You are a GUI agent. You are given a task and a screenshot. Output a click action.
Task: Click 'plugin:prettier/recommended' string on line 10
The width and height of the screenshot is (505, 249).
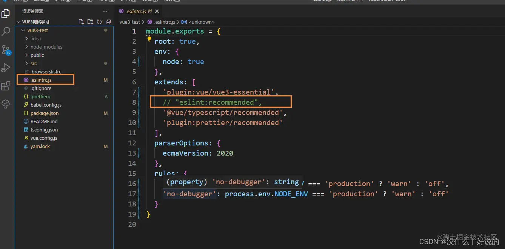[222, 123]
